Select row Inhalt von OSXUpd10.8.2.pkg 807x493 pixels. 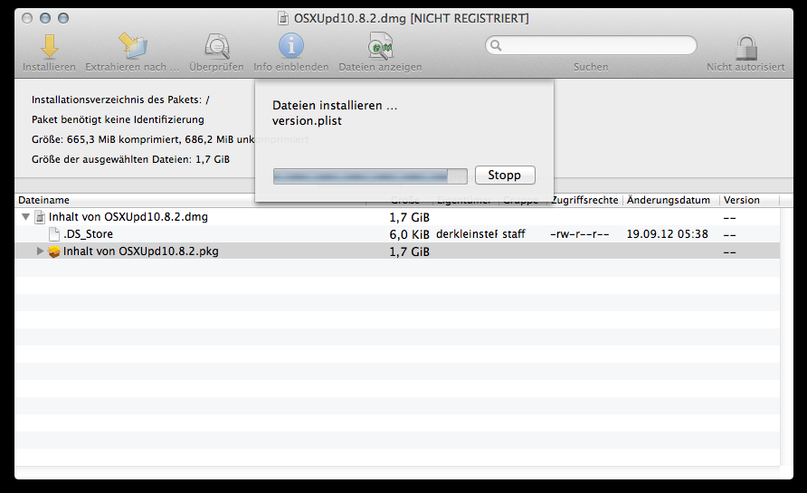click(397, 251)
